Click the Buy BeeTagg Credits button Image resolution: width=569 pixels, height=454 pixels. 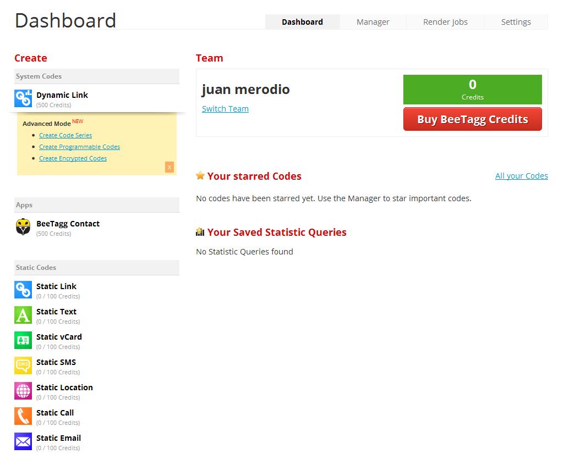click(x=473, y=119)
